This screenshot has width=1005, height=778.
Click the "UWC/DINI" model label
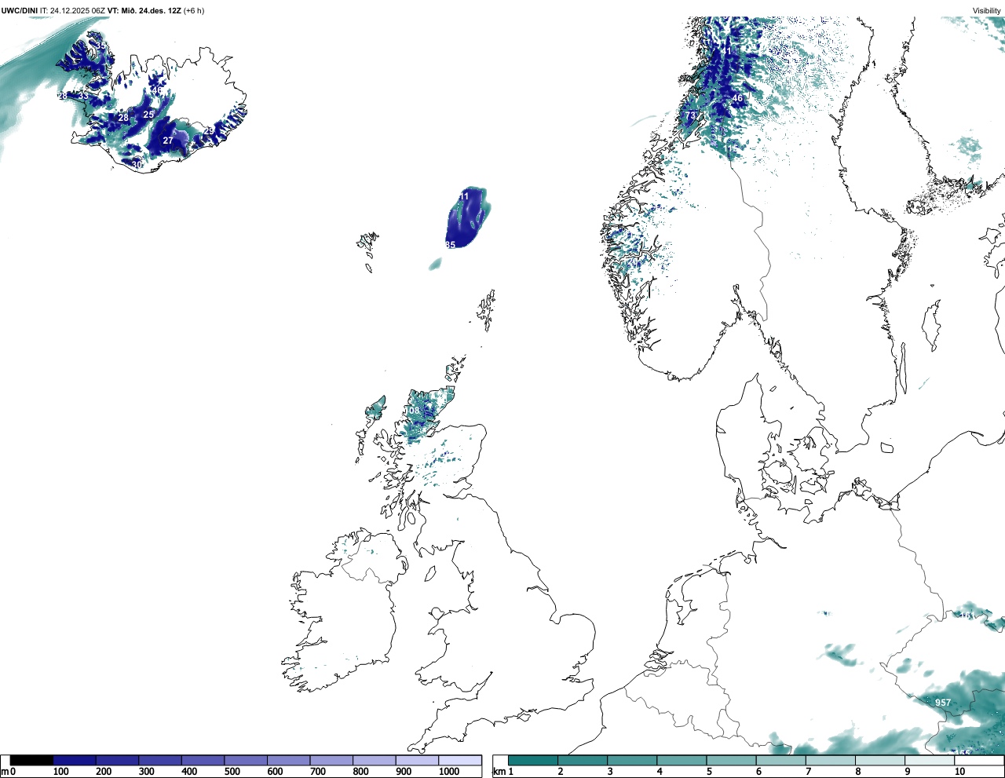coord(20,11)
